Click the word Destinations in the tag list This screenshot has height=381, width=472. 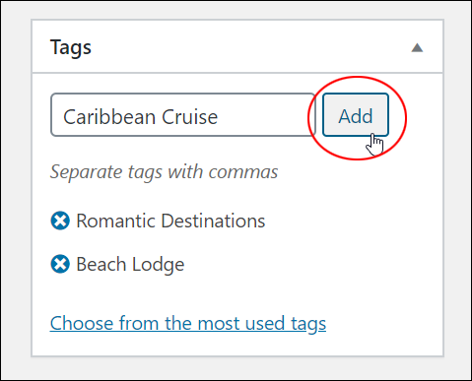(213, 221)
